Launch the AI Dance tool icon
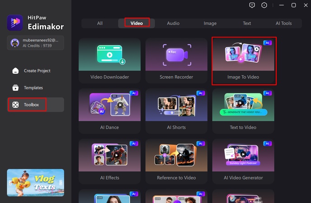This screenshot has width=311, height=203. click(x=110, y=105)
